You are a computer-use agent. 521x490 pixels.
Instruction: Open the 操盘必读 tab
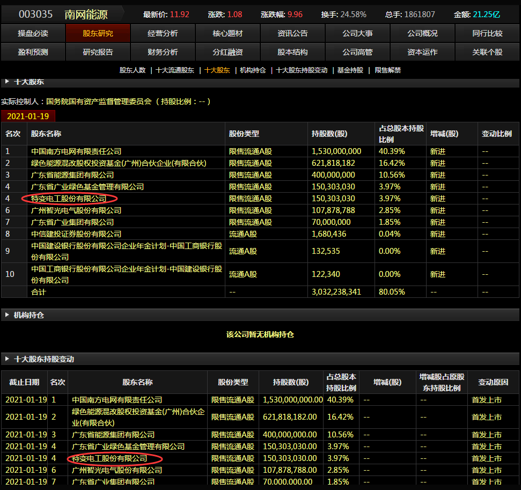point(33,33)
